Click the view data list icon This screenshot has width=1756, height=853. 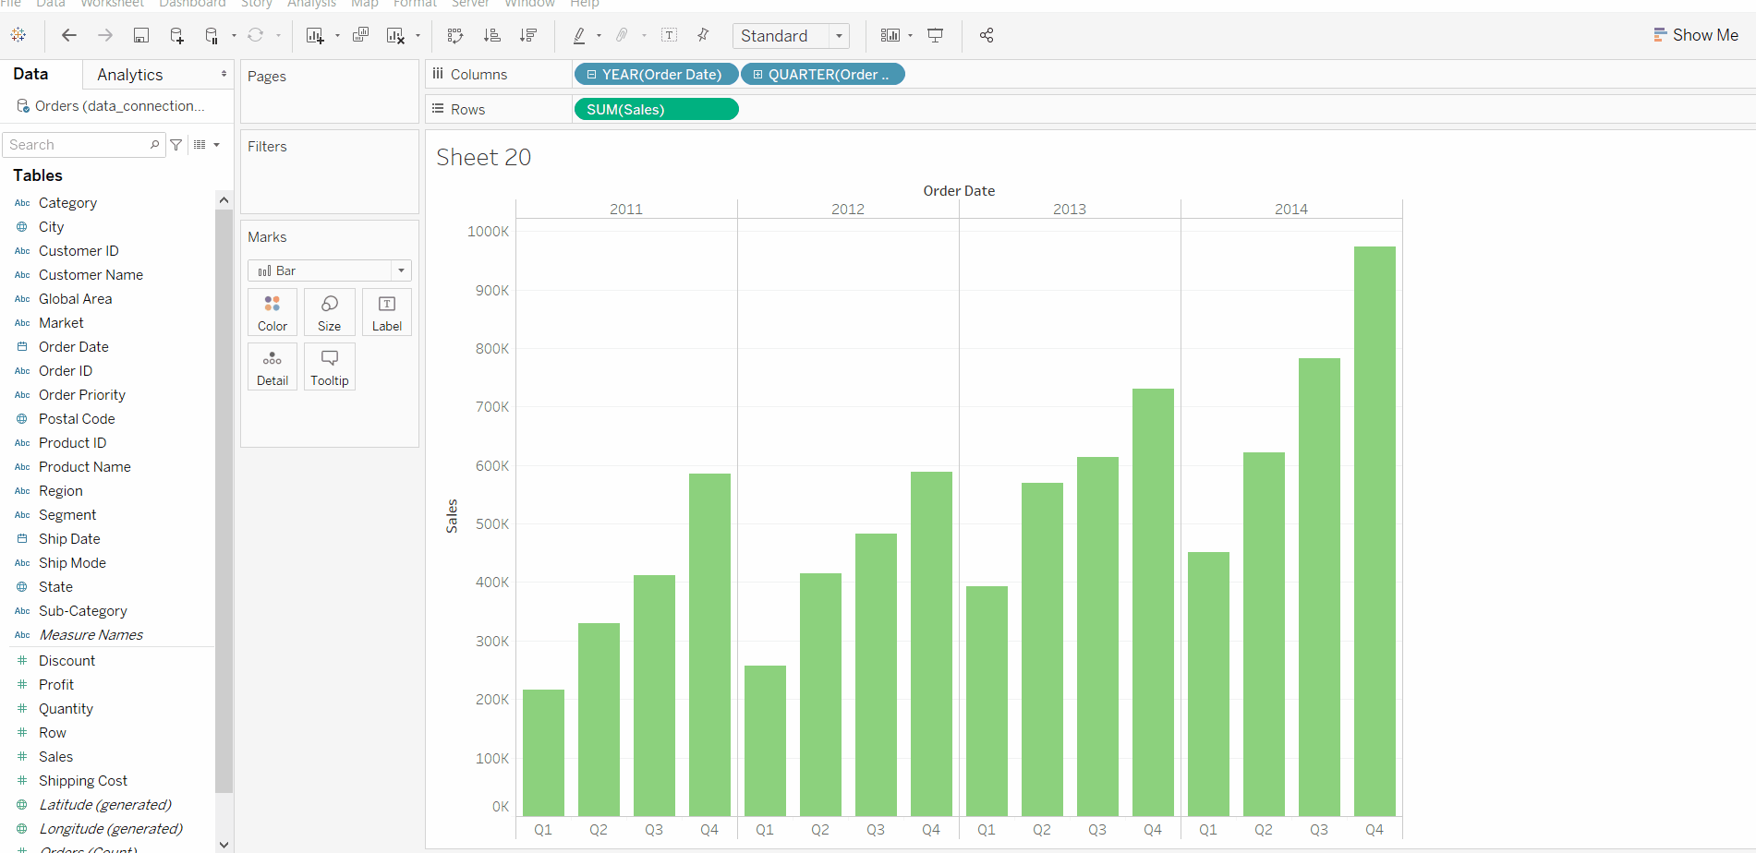click(x=200, y=145)
